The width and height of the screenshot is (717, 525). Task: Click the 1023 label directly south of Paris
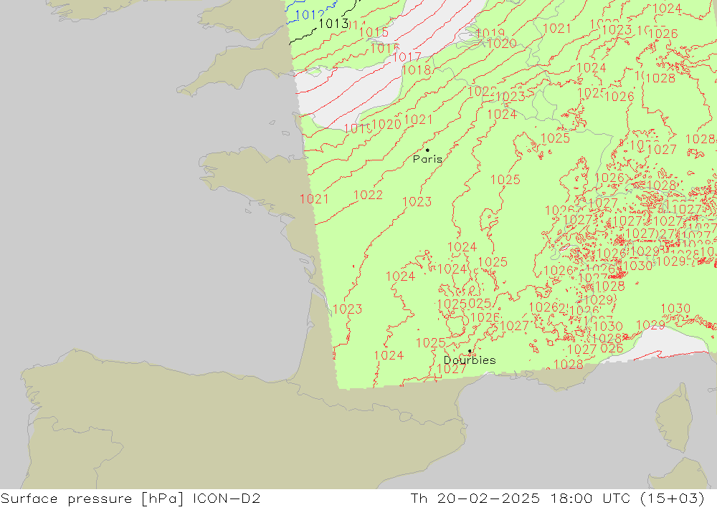point(417,201)
